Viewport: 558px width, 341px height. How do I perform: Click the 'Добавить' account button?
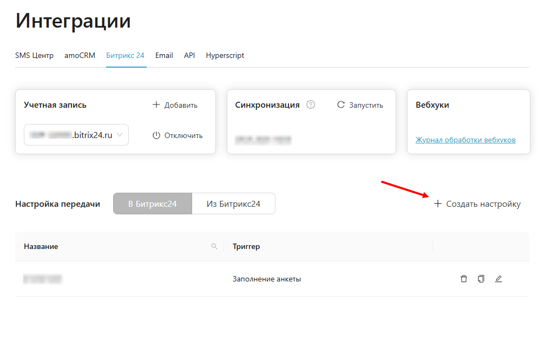coord(175,105)
